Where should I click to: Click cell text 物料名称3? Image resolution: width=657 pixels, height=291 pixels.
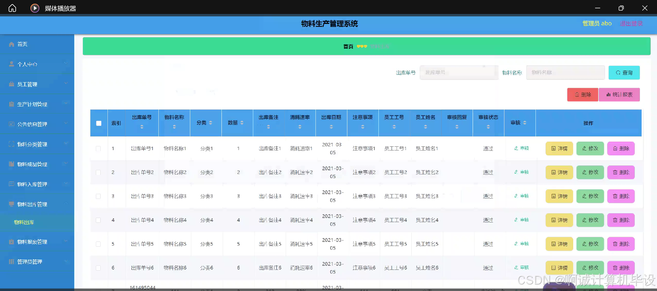pyautogui.click(x=175, y=196)
